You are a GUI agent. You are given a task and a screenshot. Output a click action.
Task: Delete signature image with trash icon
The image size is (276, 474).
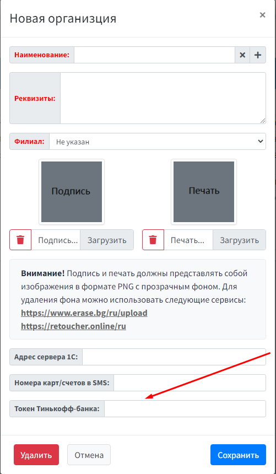(x=20, y=240)
